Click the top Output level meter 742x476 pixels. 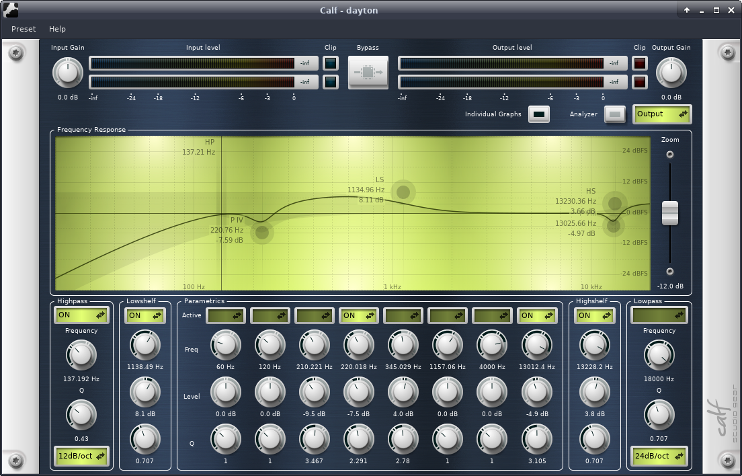[x=513, y=63]
